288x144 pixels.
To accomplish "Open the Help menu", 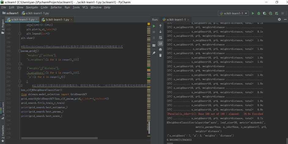I will 107,7.
